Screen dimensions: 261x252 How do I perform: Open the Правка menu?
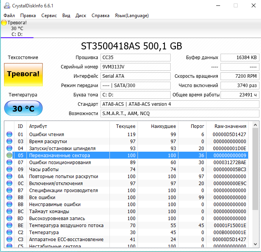(x=28, y=16)
